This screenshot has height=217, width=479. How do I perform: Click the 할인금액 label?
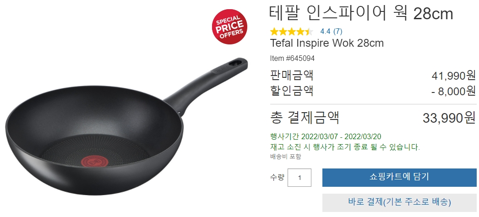[292, 91]
